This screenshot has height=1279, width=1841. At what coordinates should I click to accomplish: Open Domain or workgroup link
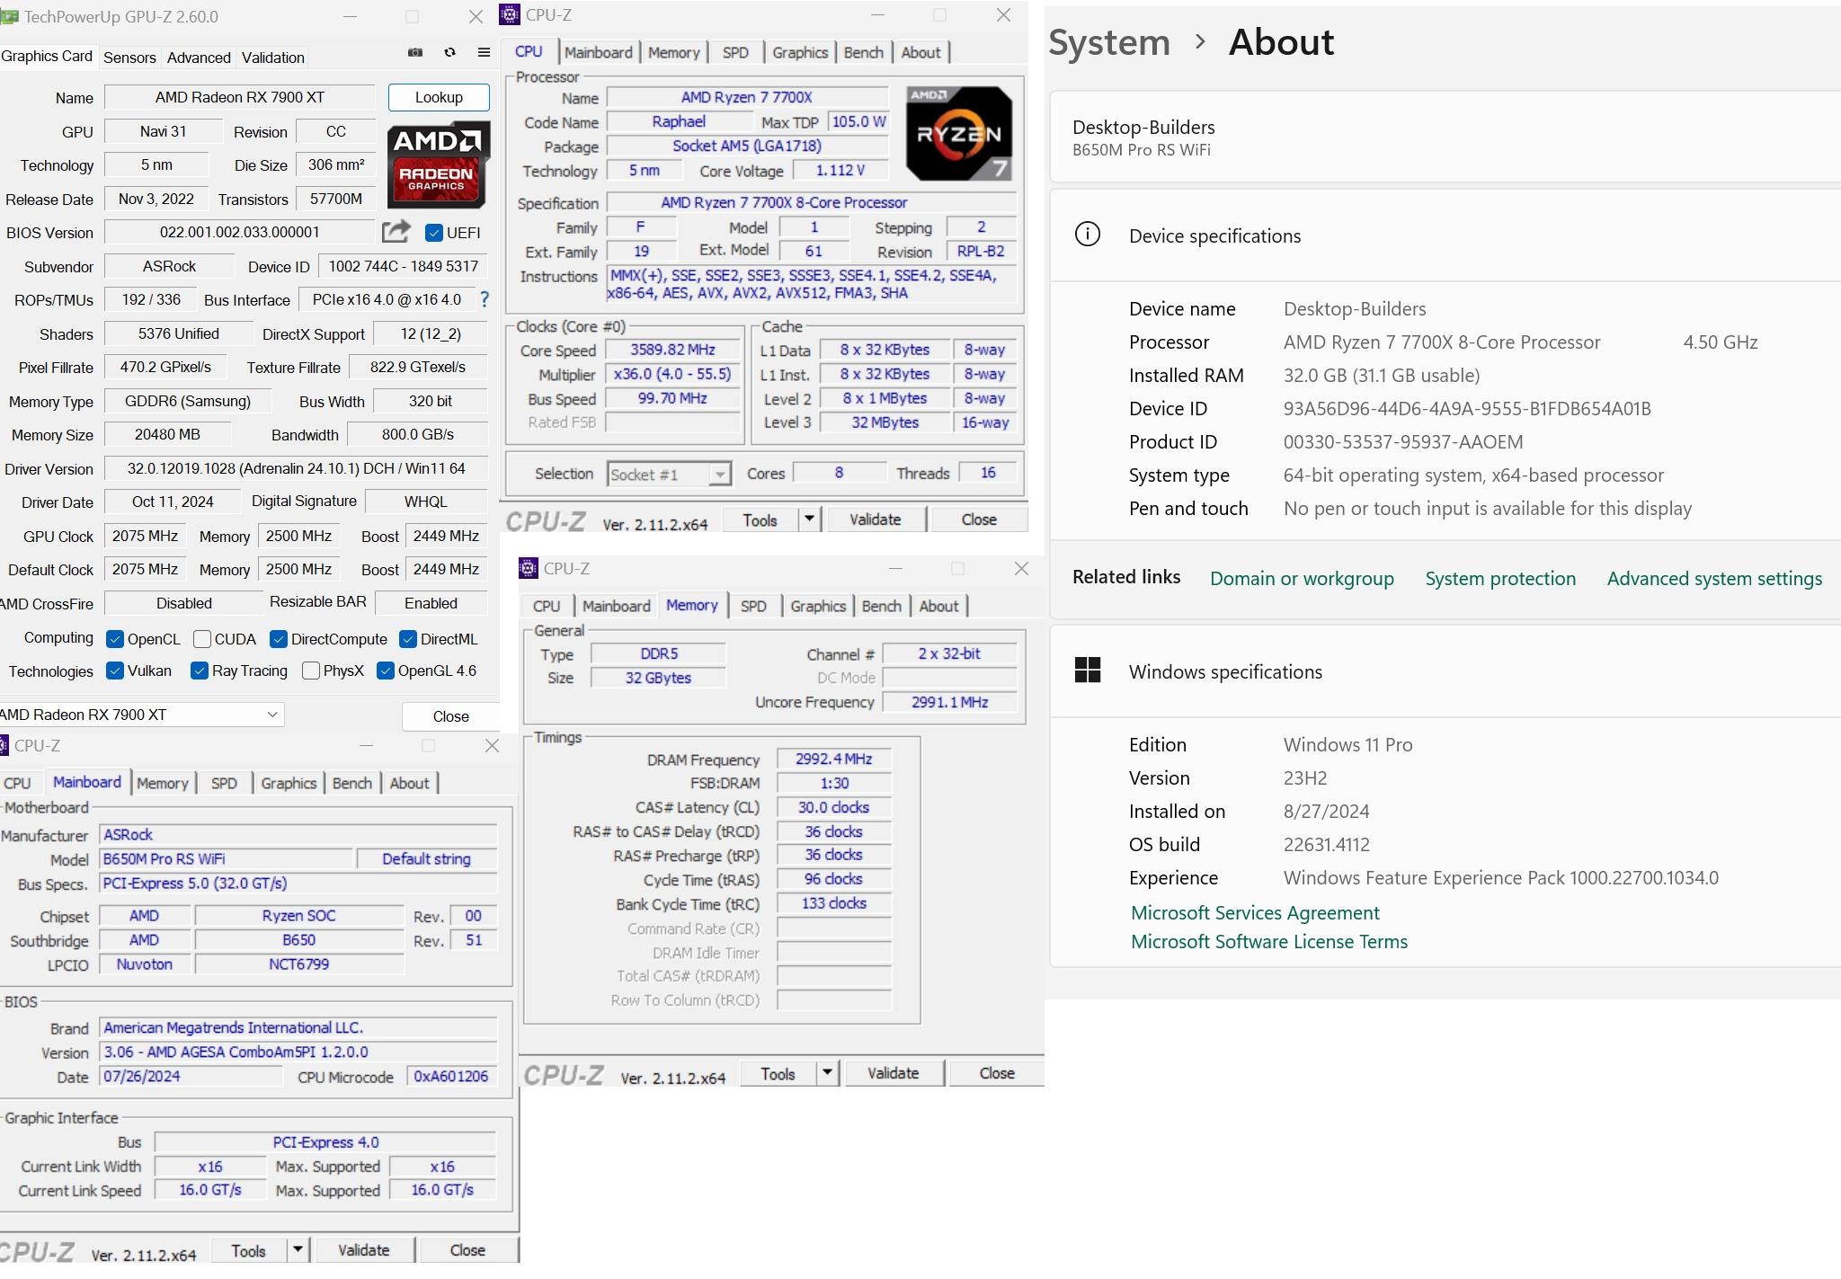(1302, 578)
